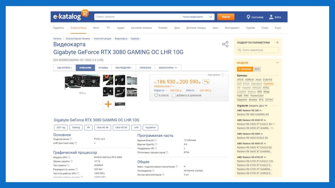335x188 pixels.
Task: Click the в список wishlist link
Action: [164, 95]
